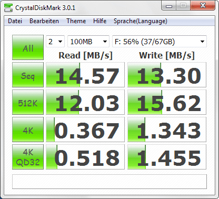The image size is (219, 199).
Task: Click the 512K write value 15.62
Action: (167, 102)
